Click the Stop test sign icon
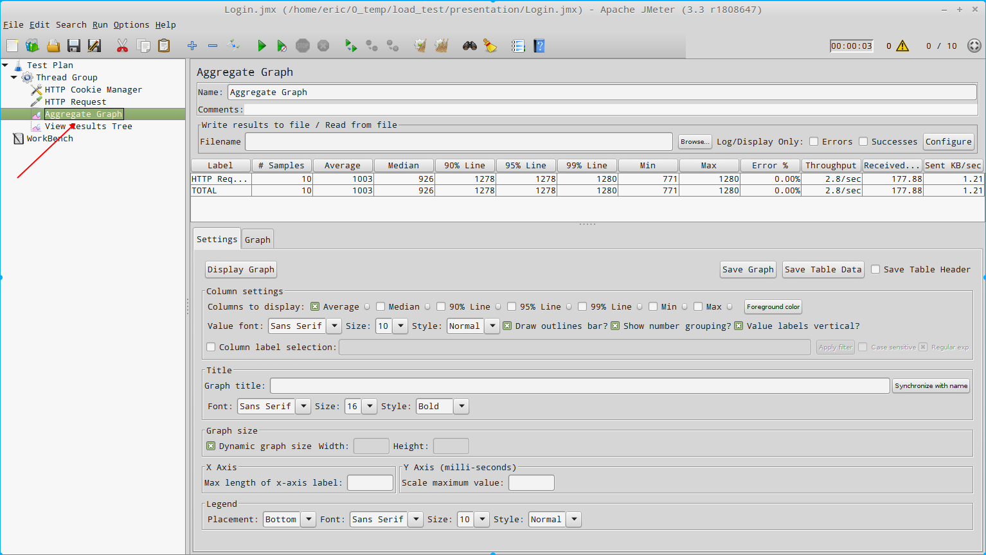The width and height of the screenshot is (986, 555). pyautogui.click(x=303, y=46)
